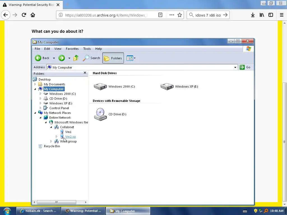Click Firefox back arrow button
This screenshot has width=287, height=215.
(6, 15)
